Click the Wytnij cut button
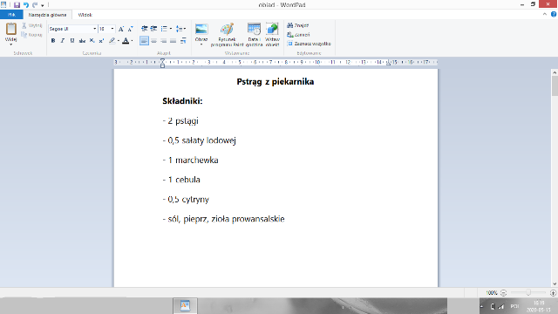The image size is (558, 314). point(32,25)
